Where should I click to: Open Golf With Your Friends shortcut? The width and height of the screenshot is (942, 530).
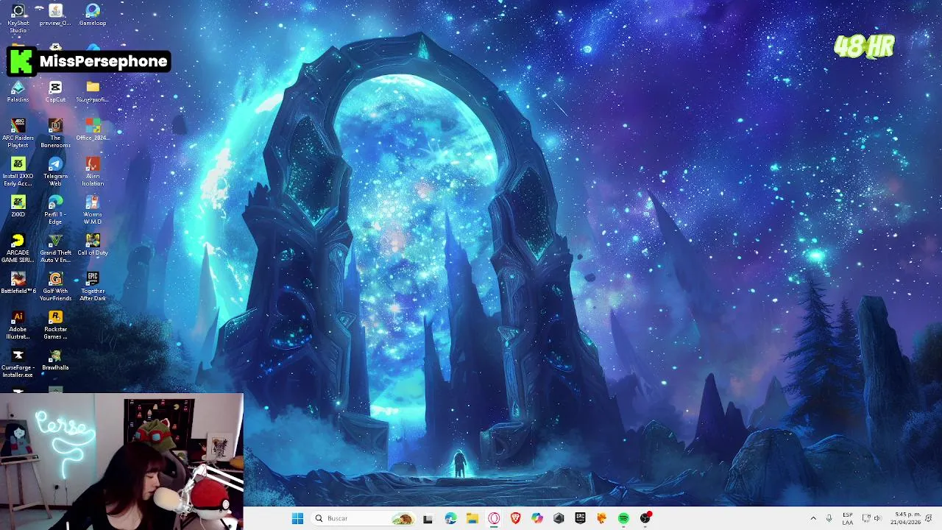[55, 286]
